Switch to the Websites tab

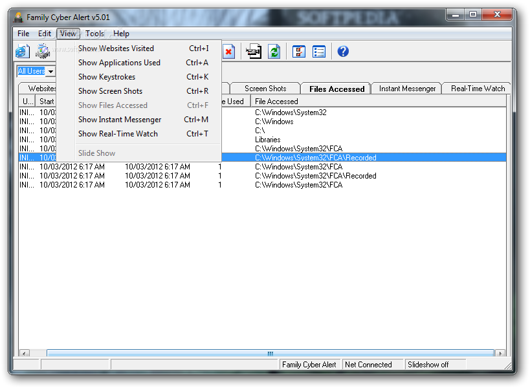click(x=38, y=89)
